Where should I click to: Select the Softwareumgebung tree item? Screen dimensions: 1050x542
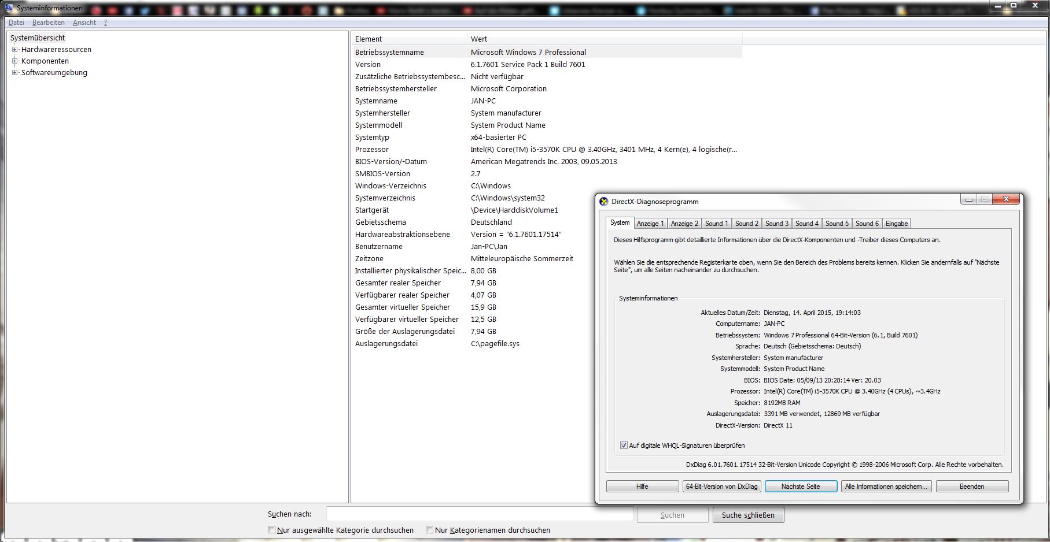(54, 72)
